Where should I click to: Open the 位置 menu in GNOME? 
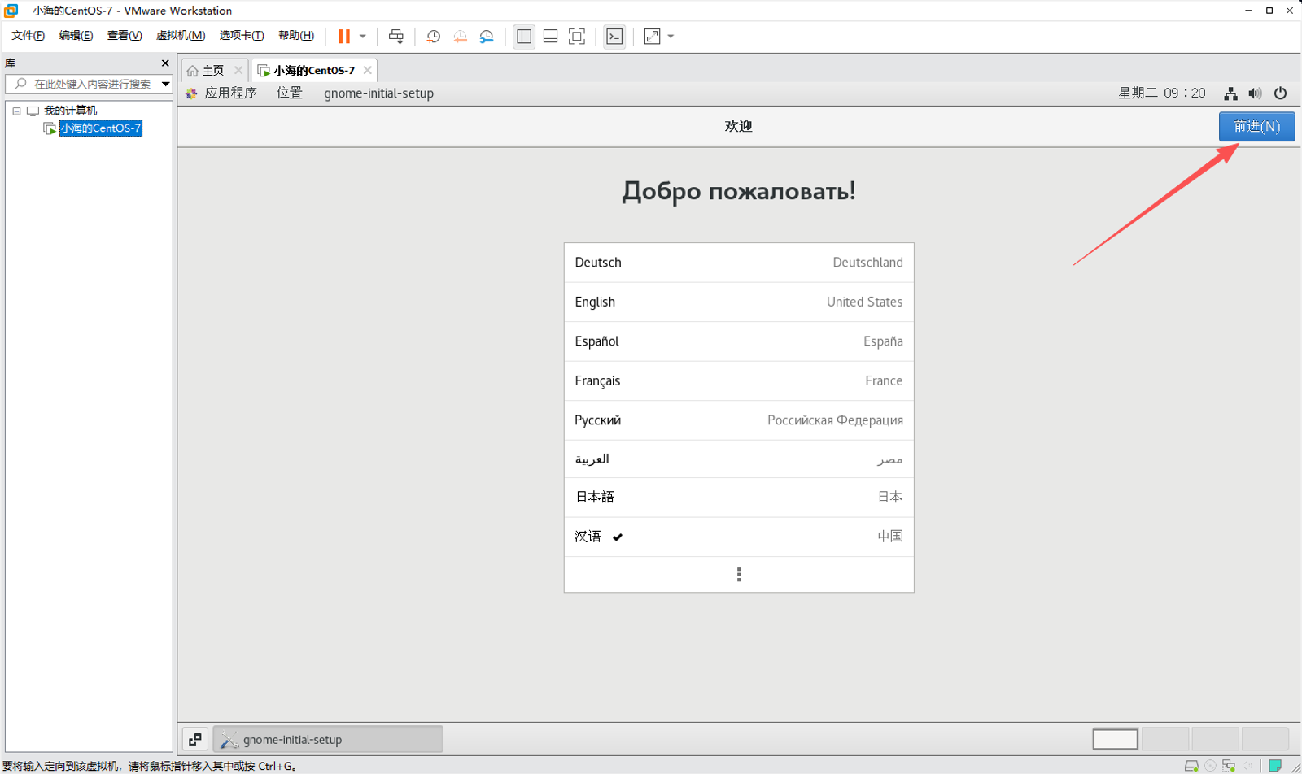click(x=290, y=93)
